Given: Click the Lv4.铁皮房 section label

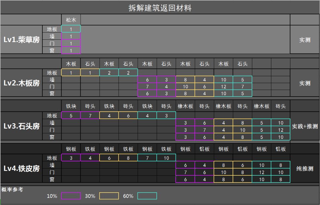Looking at the screenshot, I should pyautogui.click(x=21, y=169).
